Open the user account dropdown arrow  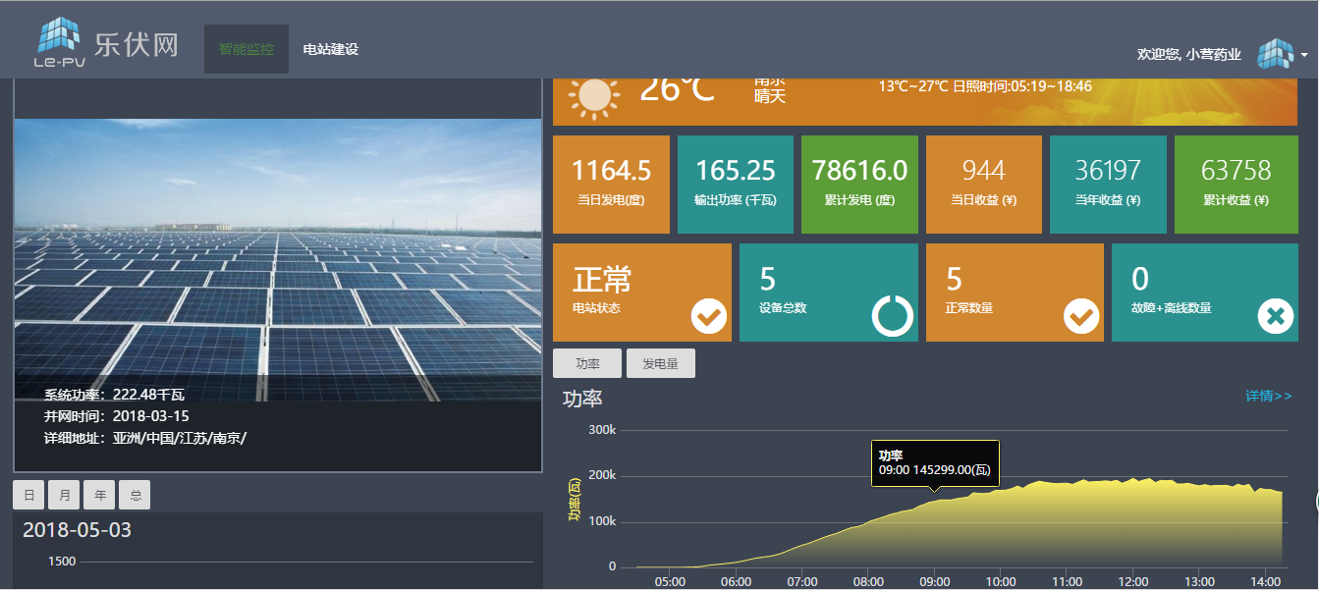pyautogui.click(x=1303, y=55)
